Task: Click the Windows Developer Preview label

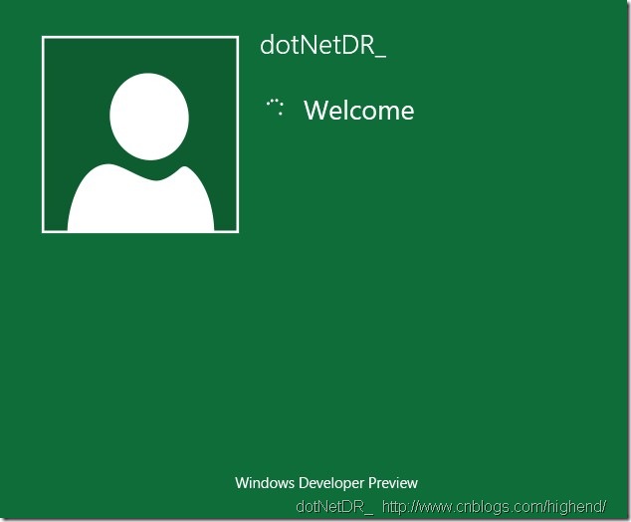Action: click(x=326, y=482)
